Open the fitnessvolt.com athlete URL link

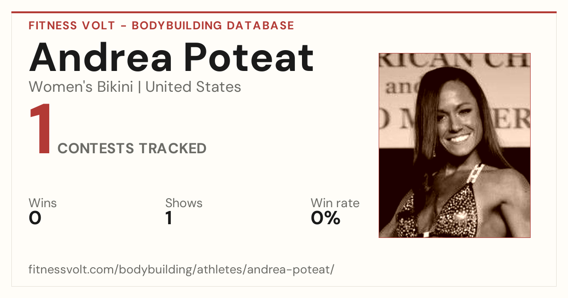tap(182, 270)
